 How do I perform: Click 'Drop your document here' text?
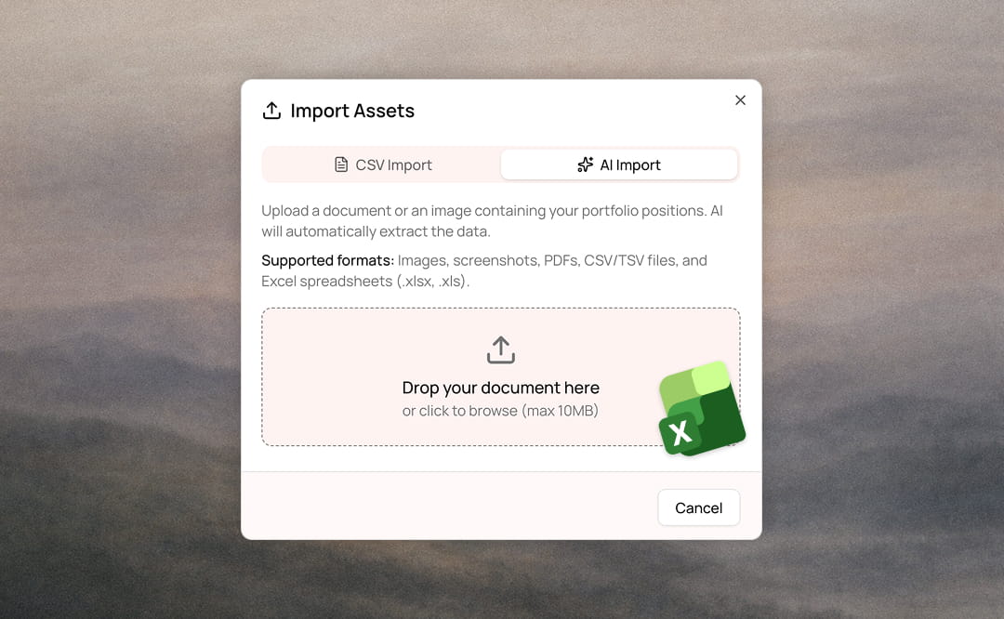coord(500,388)
